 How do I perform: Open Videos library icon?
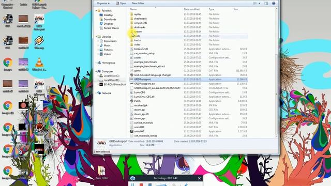click(x=101, y=54)
